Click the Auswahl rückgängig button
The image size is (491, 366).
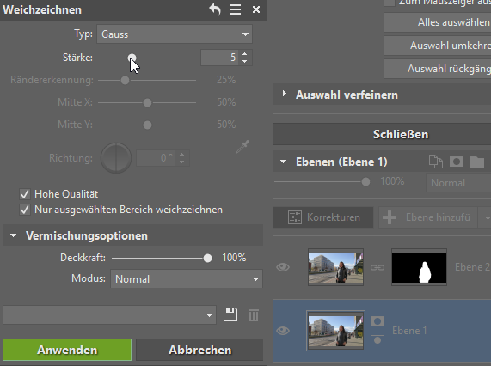(x=438, y=69)
